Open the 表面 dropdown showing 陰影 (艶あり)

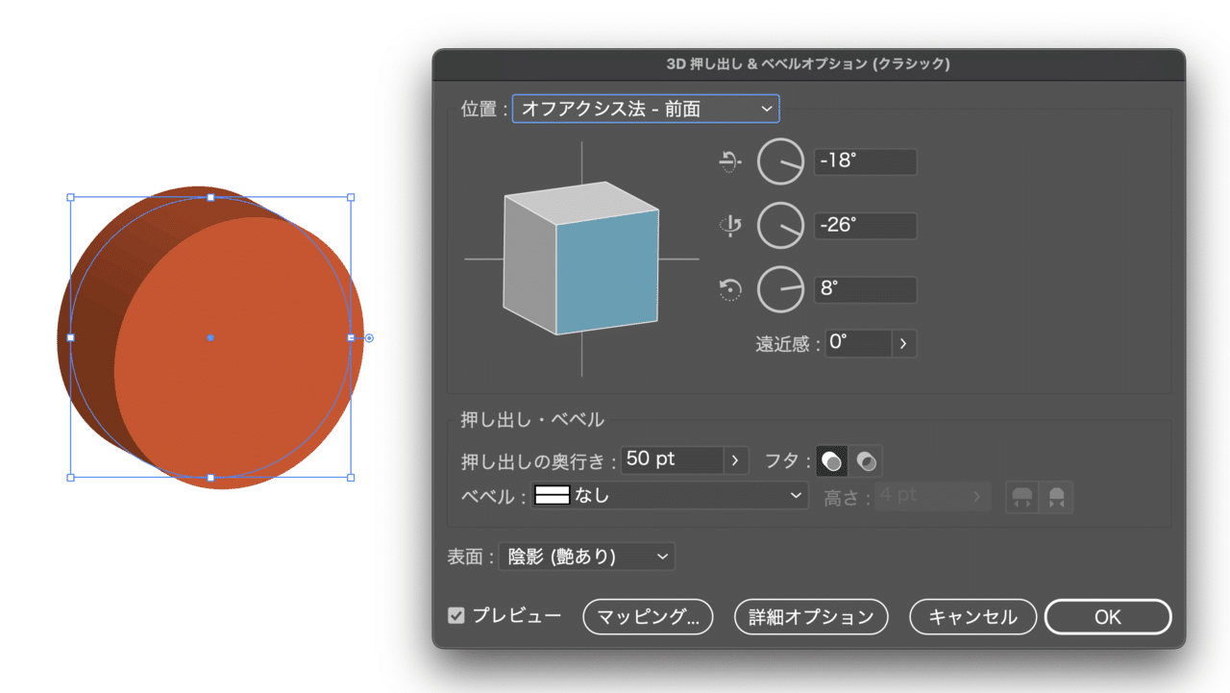pos(586,556)
